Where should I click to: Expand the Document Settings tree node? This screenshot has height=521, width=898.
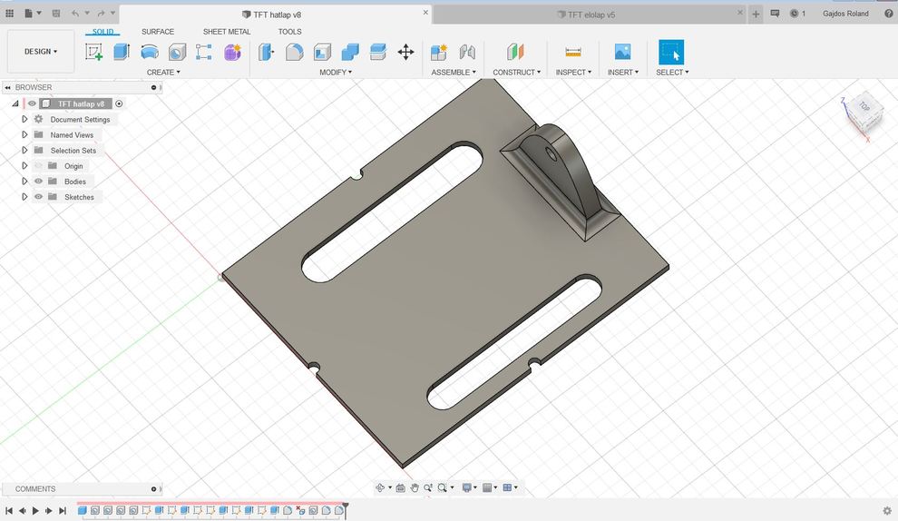[x=24, y=119]
